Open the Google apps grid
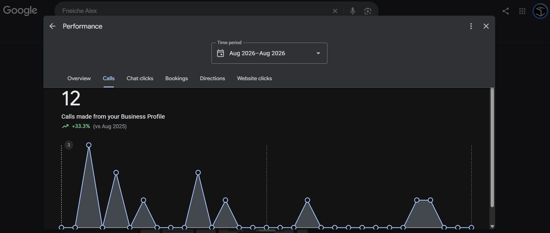 coord(522,11)
